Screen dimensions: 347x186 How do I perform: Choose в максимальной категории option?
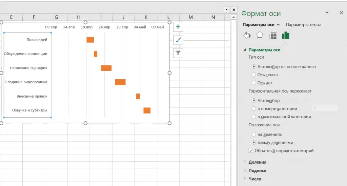click(x=254, y=117)
